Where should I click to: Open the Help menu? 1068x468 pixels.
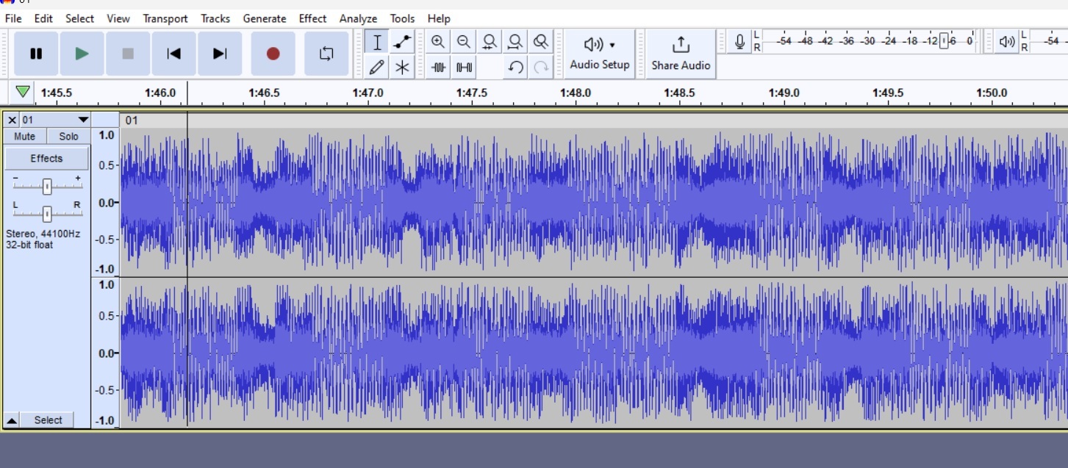[439, 18]
